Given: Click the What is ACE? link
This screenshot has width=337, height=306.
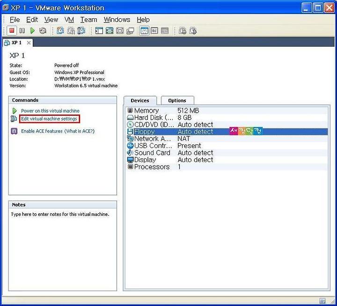Looking at the screenshot, I should [x=80, y=131].
